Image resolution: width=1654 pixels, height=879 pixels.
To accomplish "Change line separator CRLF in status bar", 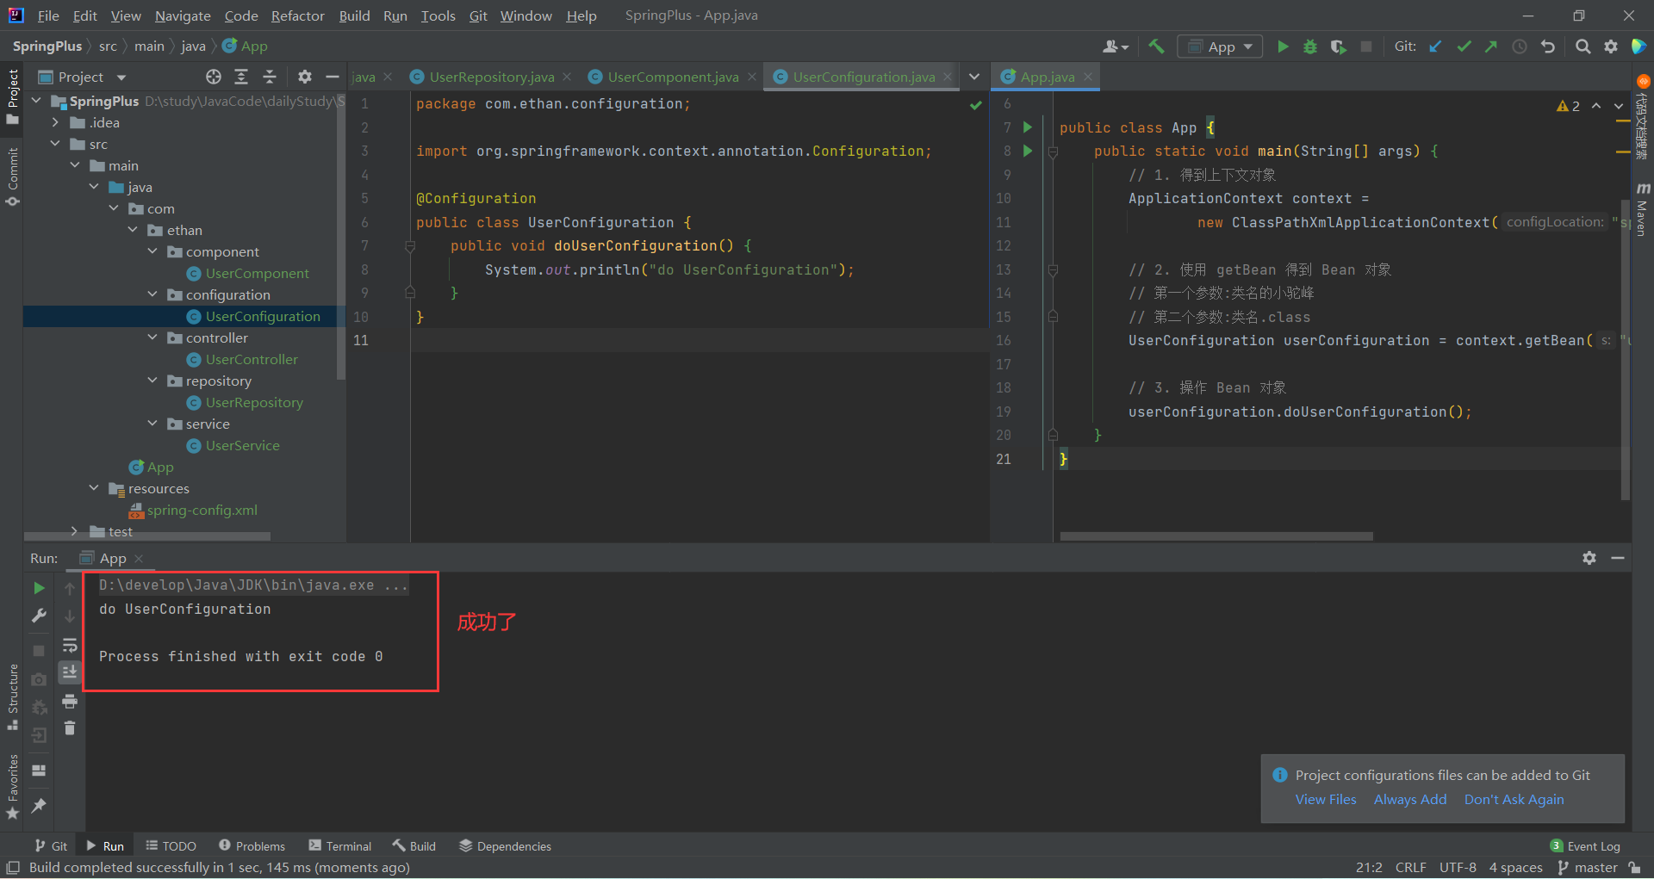I will [1410, 868].
